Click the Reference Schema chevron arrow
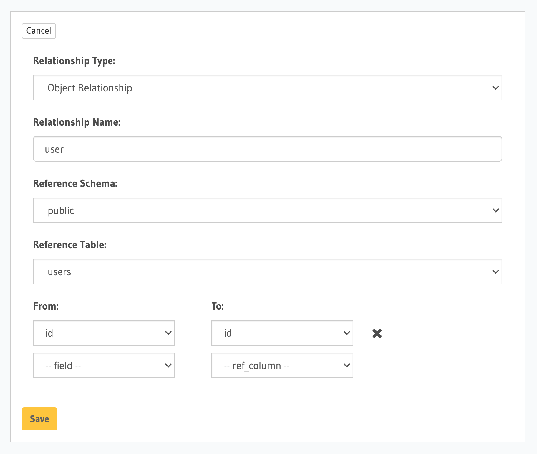 (495, 210)
